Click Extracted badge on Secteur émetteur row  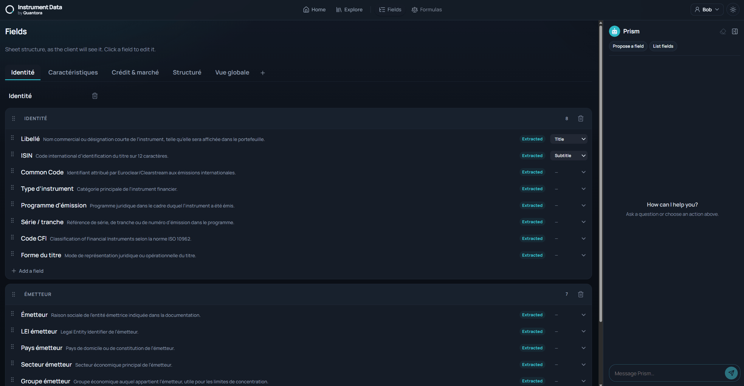pyautogui.click(x=532, y=365)
